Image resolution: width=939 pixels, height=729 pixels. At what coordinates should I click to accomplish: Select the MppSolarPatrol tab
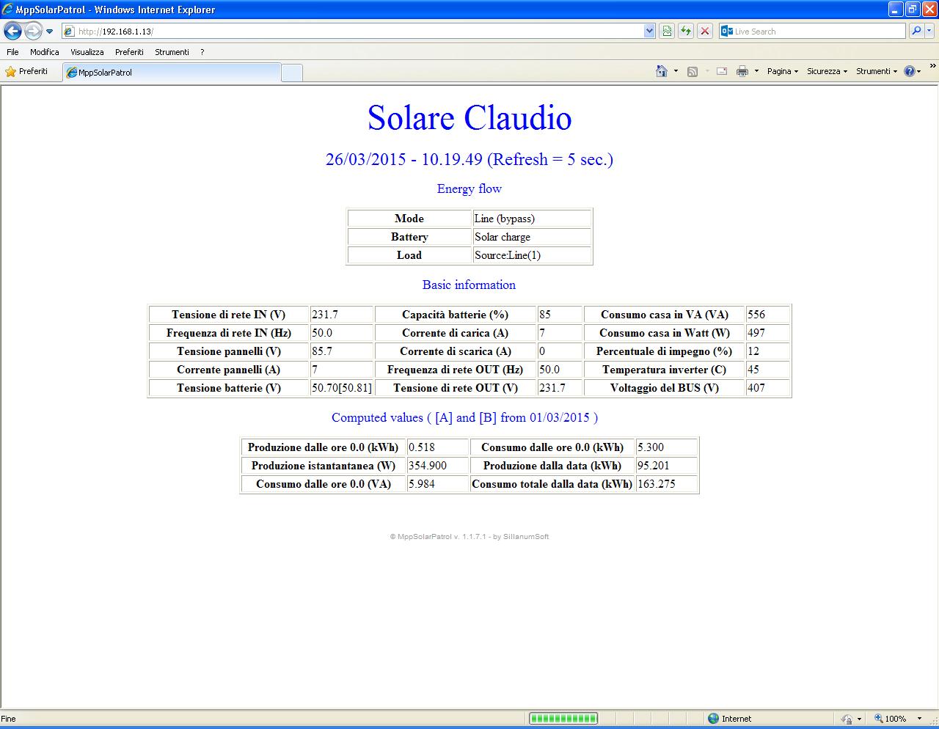(172, 72)
